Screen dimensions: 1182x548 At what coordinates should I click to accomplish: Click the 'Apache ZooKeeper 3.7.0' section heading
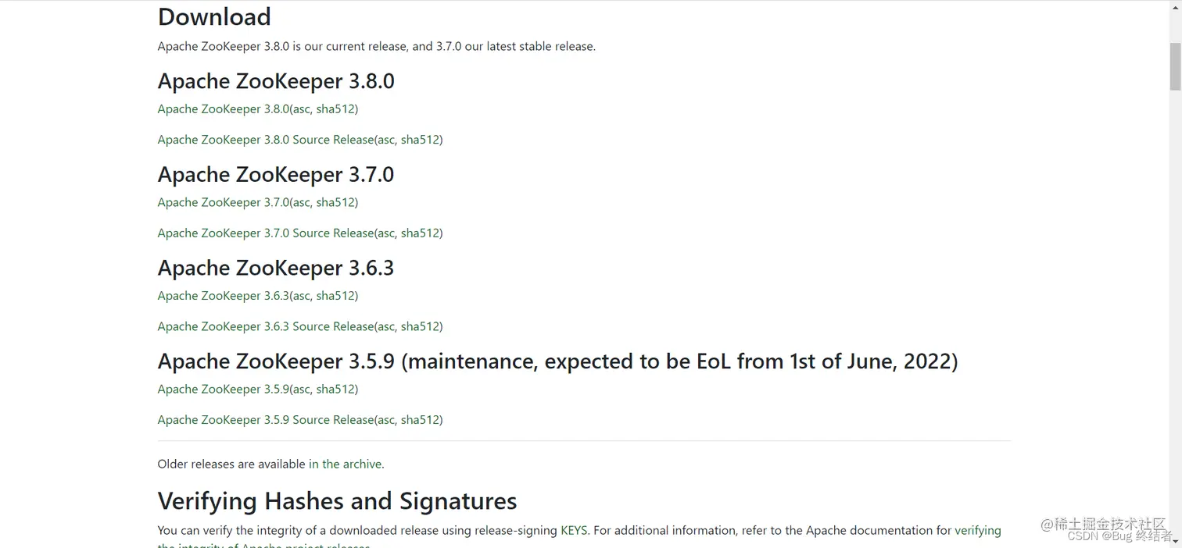click(276, 175)
